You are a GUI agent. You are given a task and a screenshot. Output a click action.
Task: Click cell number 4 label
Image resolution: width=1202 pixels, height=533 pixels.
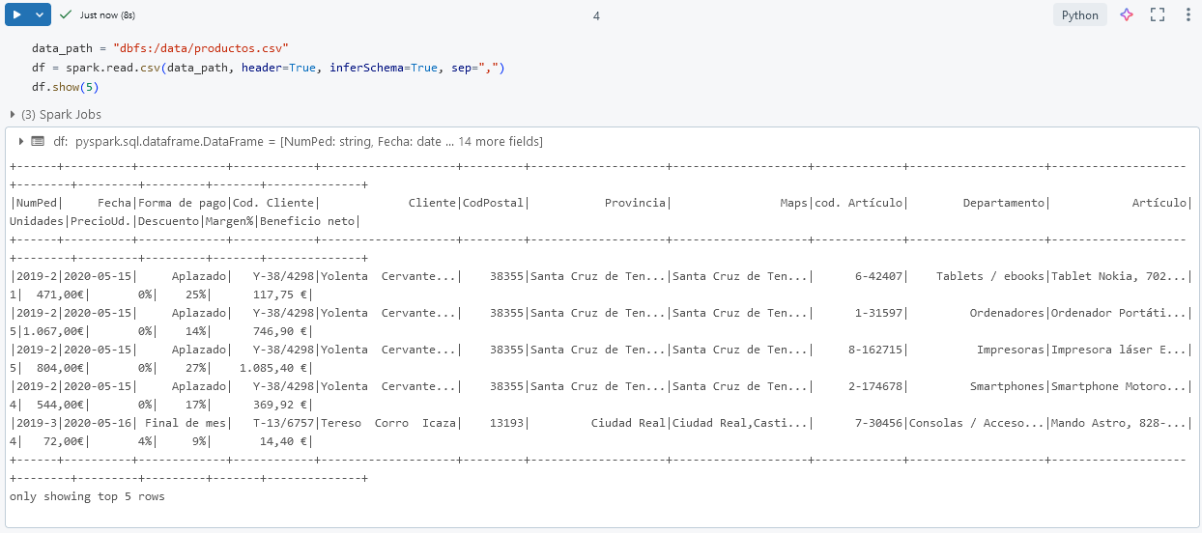point(596,15)
